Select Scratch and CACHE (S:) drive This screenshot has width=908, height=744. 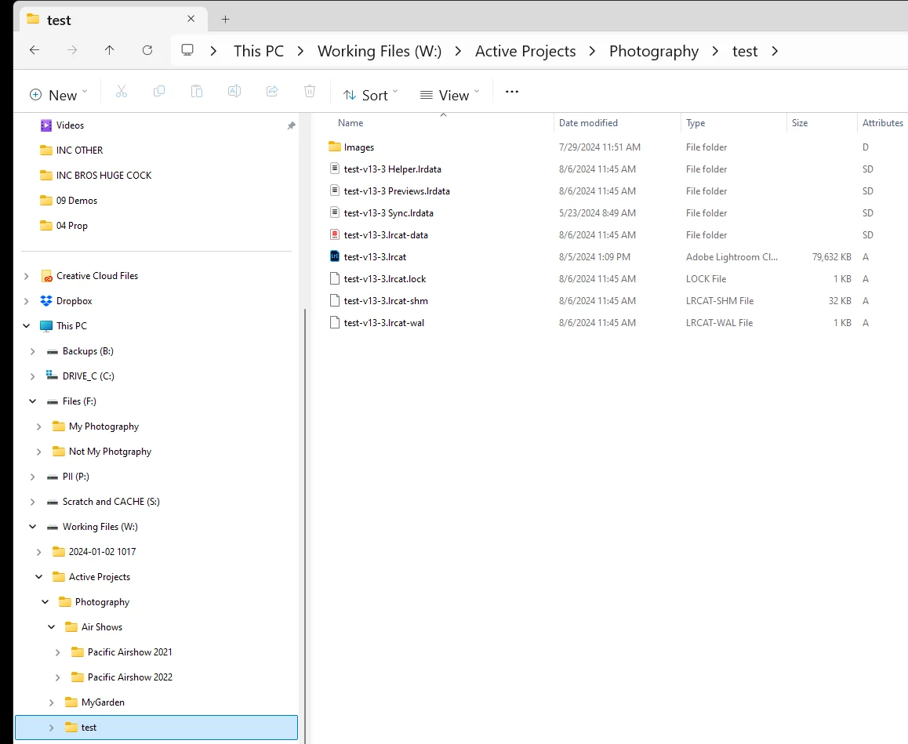point(111,502)
